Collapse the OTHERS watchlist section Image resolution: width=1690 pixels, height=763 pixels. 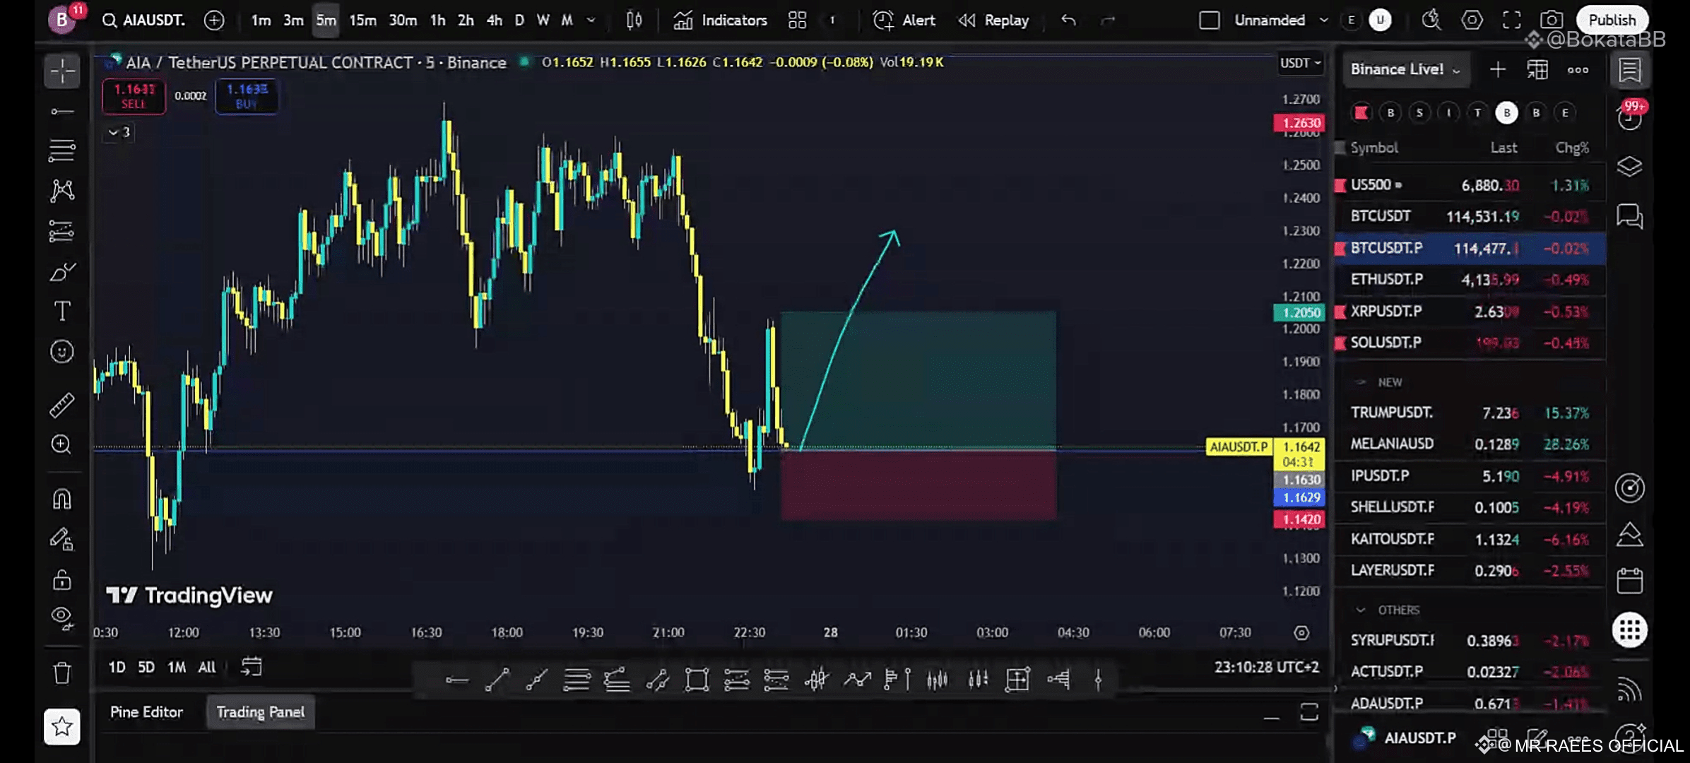(1361, 610)
